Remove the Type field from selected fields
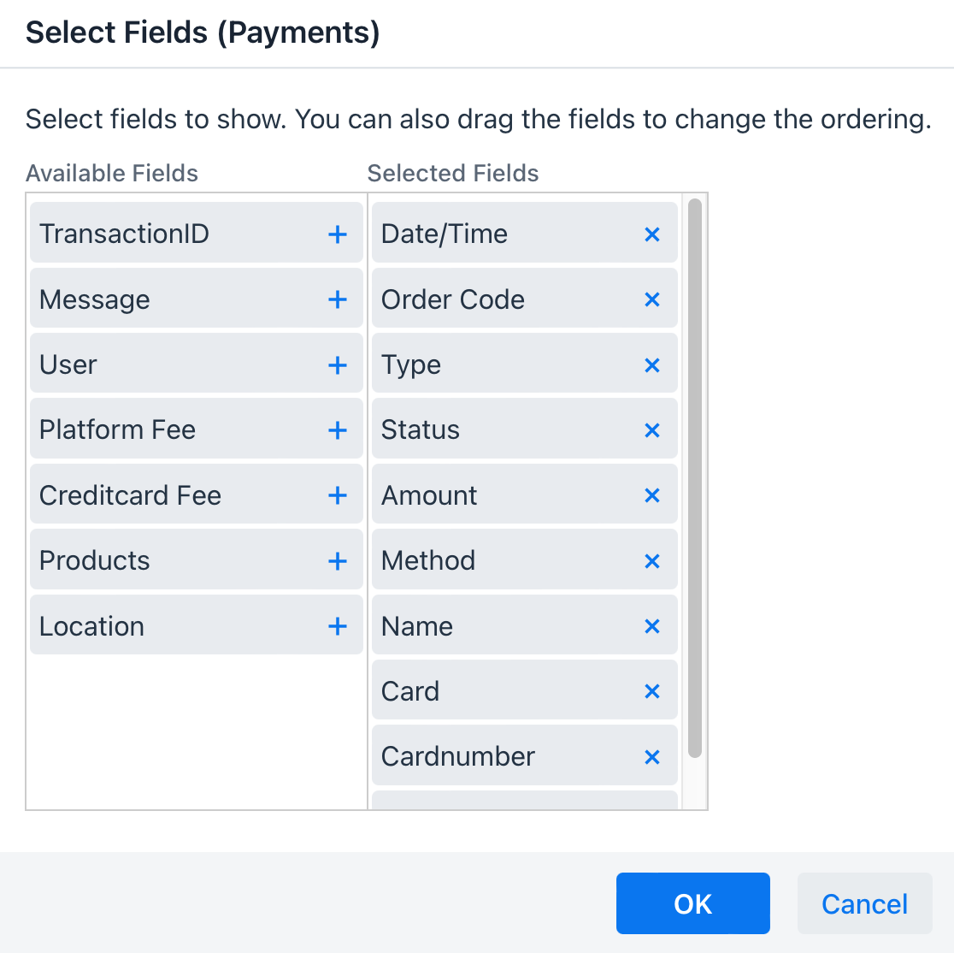 652,365
